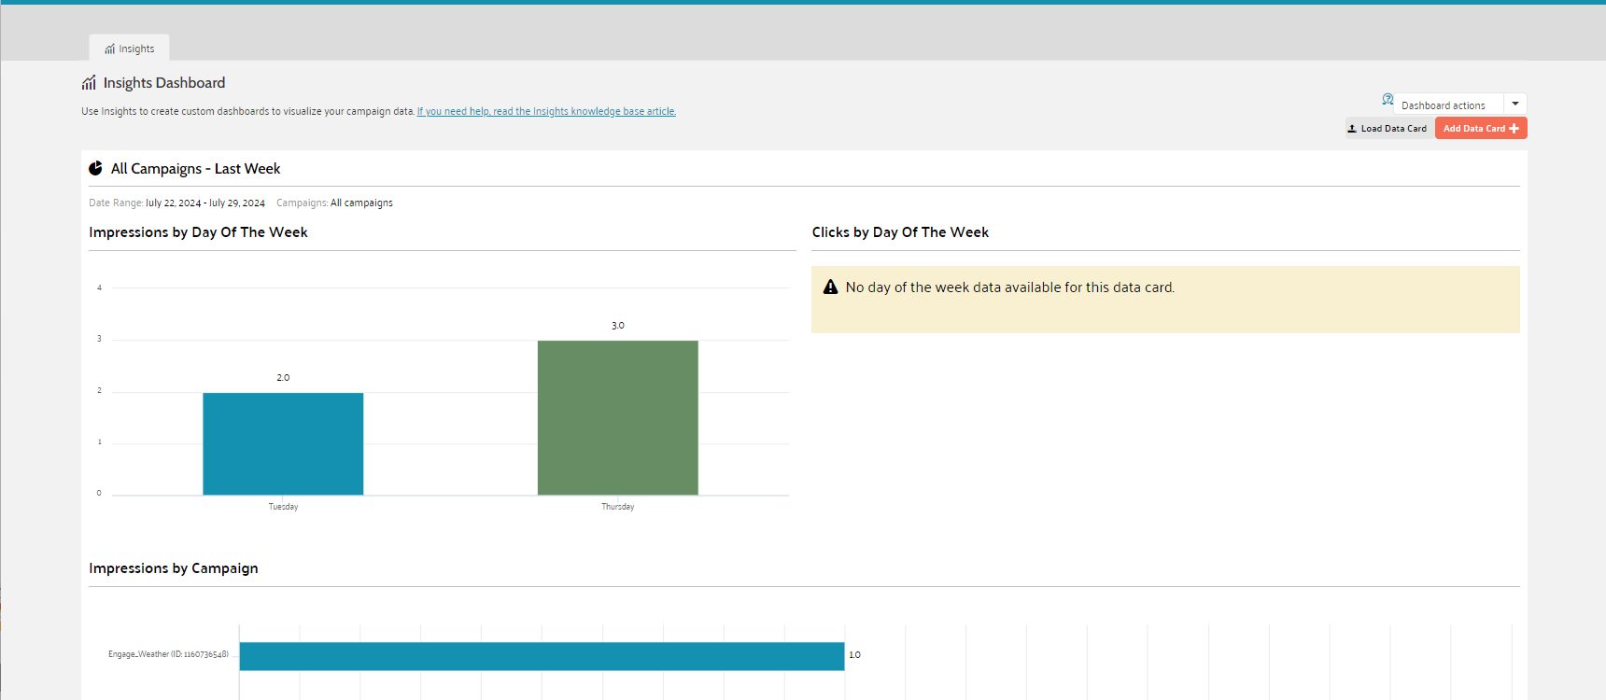
Task: Click the Impressions by Campaign heading
Action: 174,568
